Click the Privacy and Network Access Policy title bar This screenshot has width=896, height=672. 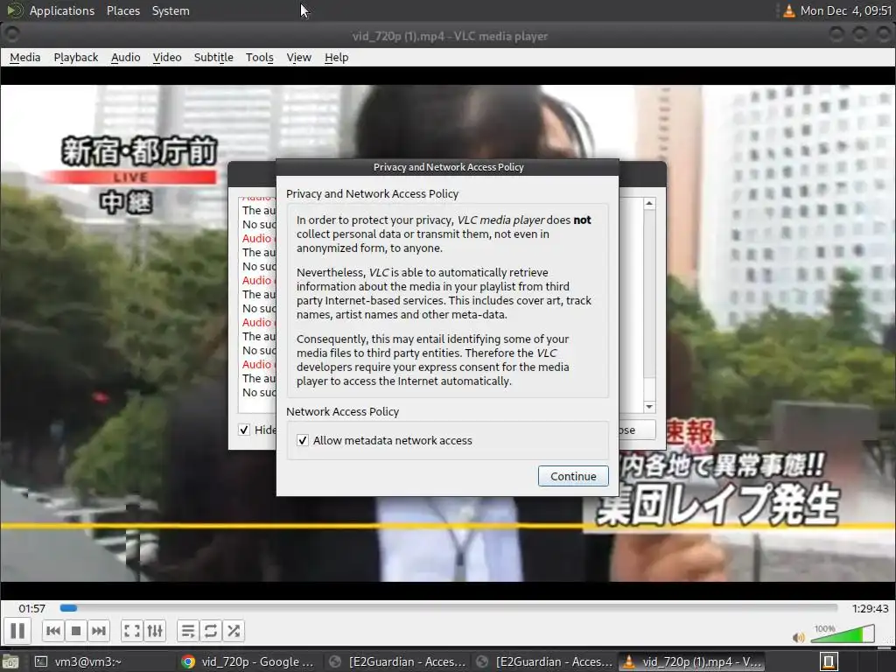click(x=448, y=167)
